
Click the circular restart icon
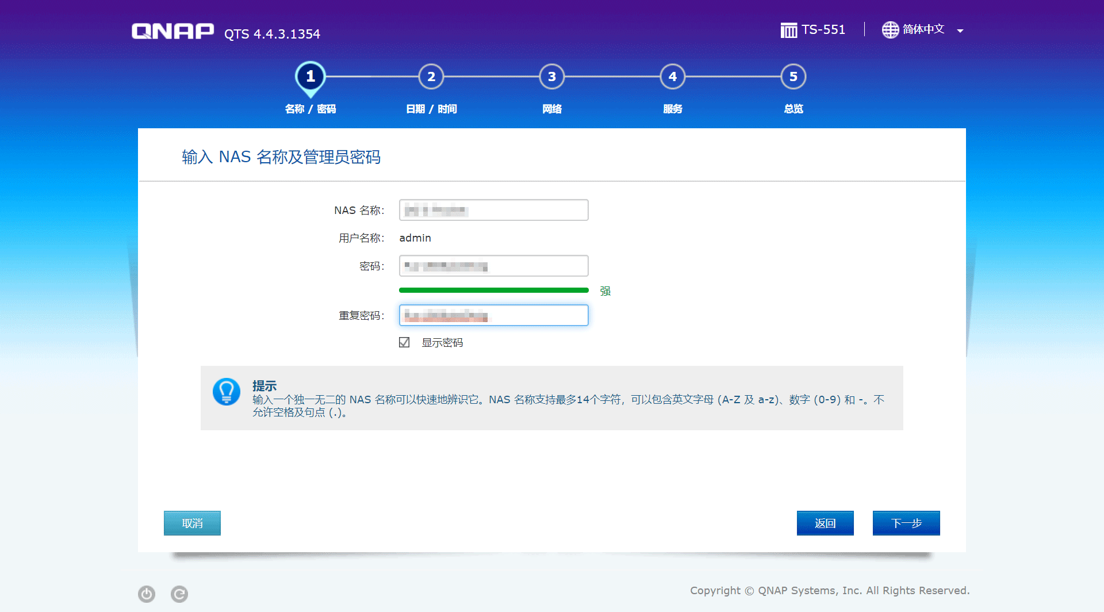[x=179, y=594]
